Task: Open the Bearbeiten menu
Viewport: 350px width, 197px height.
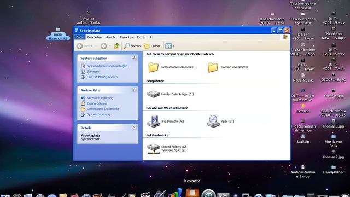Action: (95, 37)
